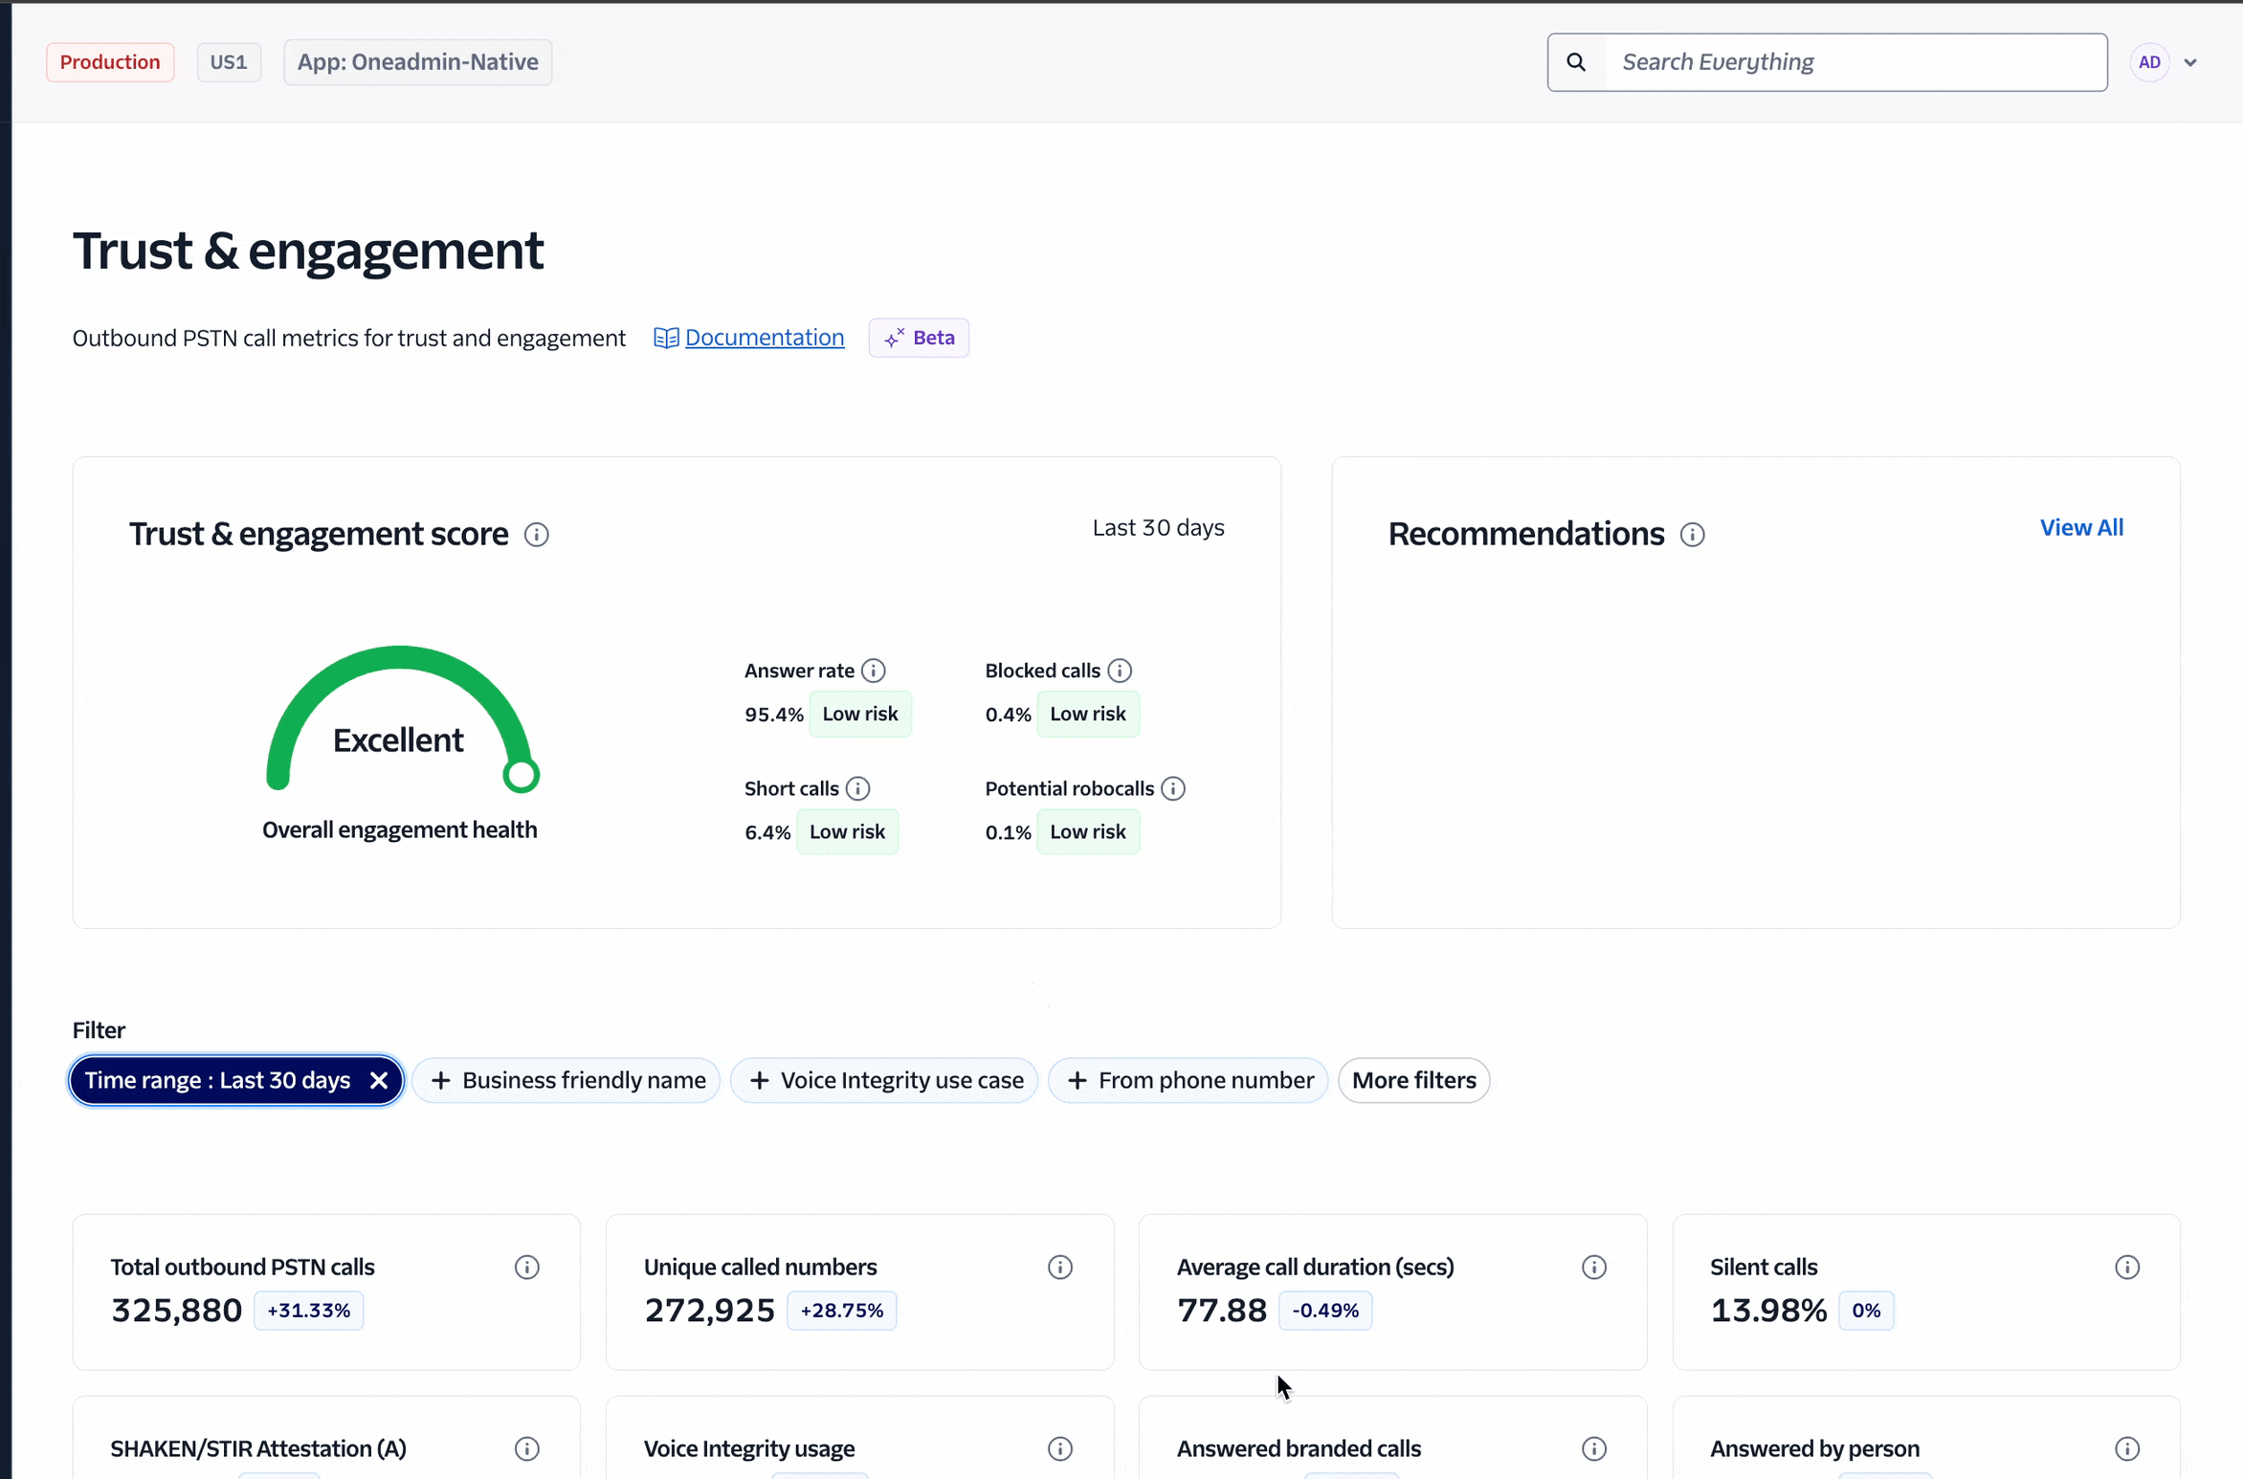Open info for Average call duration
Viewport: 2243px width, 1479px height.
pos(1594,1268)
